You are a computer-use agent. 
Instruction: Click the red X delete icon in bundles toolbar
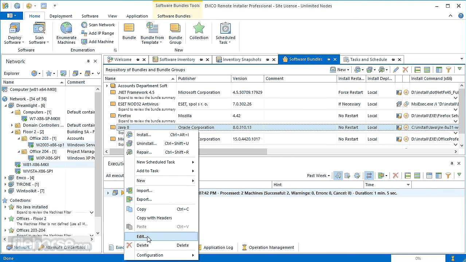pos(405,70)
